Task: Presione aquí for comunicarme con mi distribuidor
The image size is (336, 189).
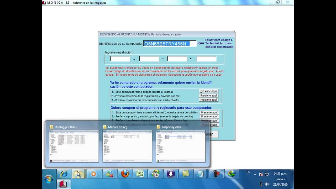Action: 209,100
